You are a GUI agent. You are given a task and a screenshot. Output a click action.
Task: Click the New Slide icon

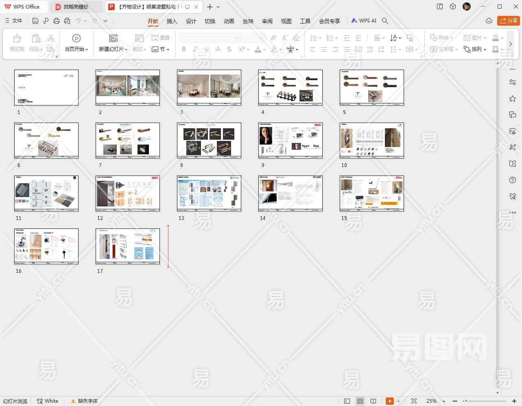(x=114, y=38)
